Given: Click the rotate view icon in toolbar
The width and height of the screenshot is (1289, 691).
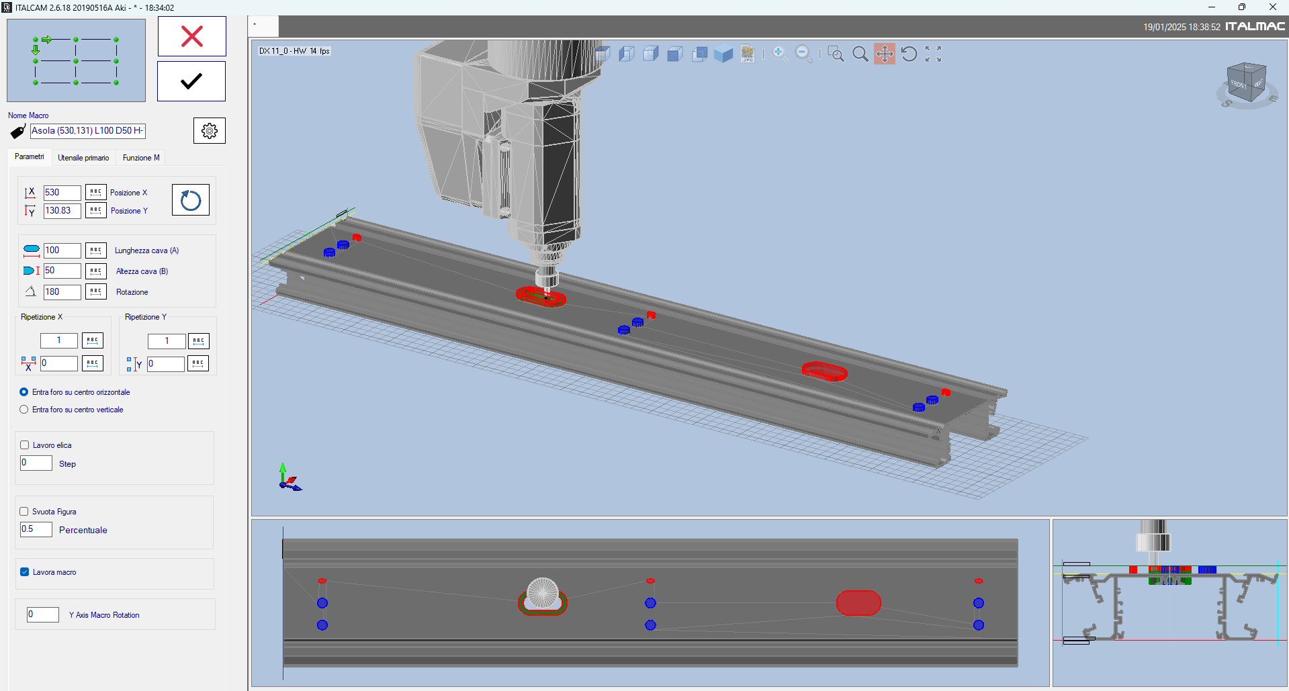Looking at the screenshot, I should 909,54.
